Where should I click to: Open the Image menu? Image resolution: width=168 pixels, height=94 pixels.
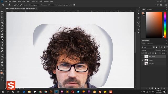pos(14,1)
